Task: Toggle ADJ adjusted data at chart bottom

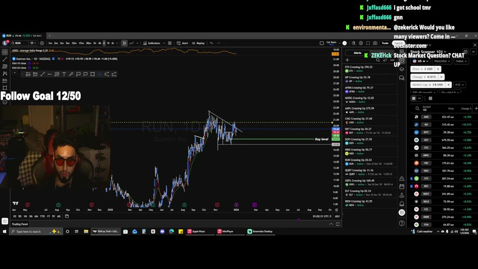Action: click(337, 216)
